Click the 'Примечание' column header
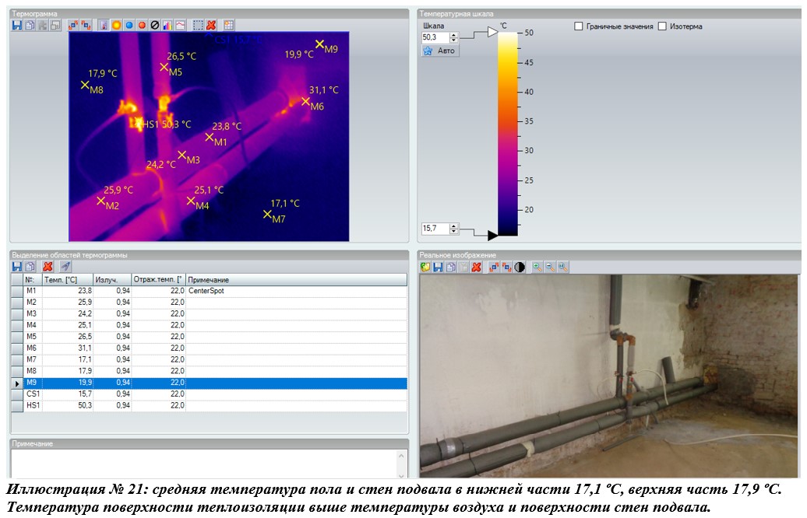807x518 pixels. [x=297, y=279]
